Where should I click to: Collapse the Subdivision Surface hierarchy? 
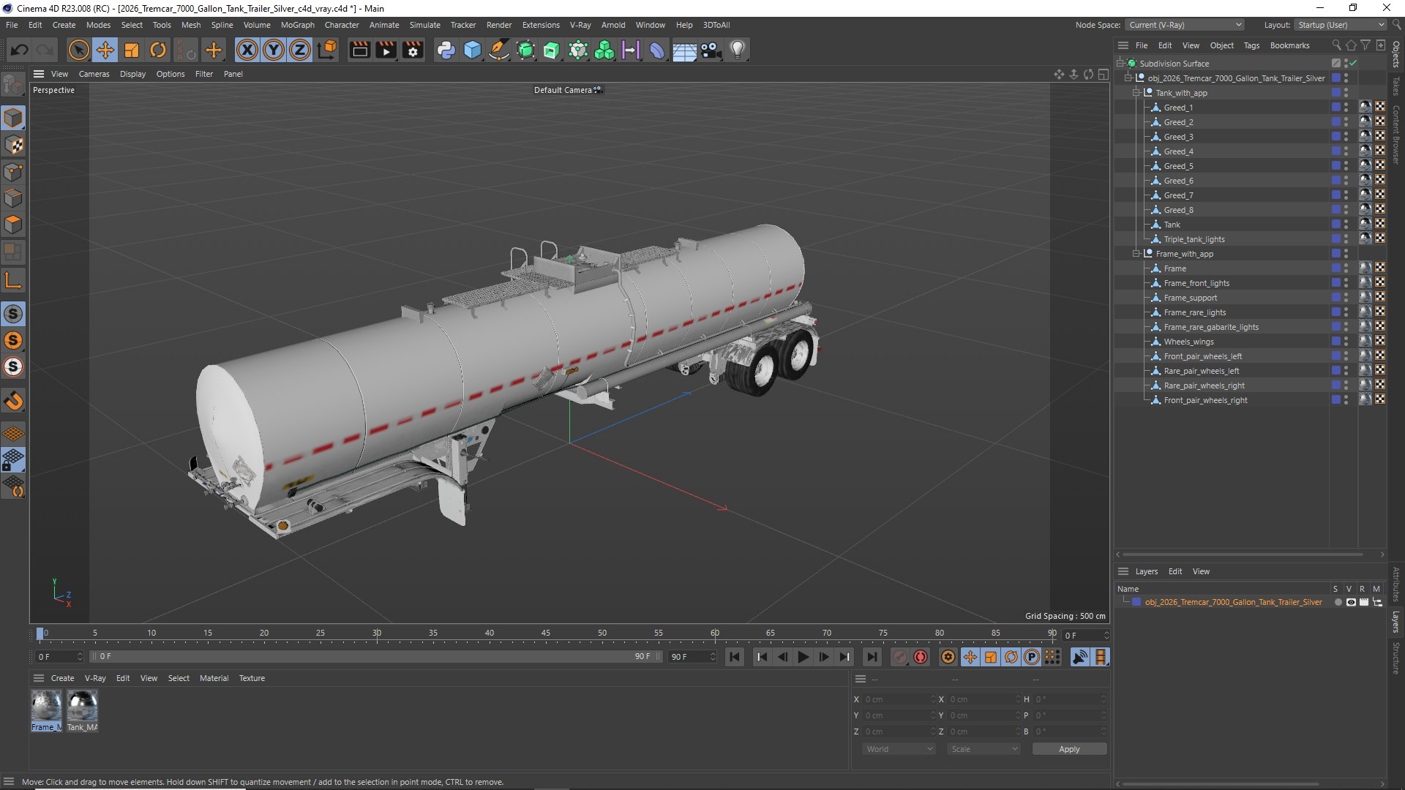coord(1120,64)
